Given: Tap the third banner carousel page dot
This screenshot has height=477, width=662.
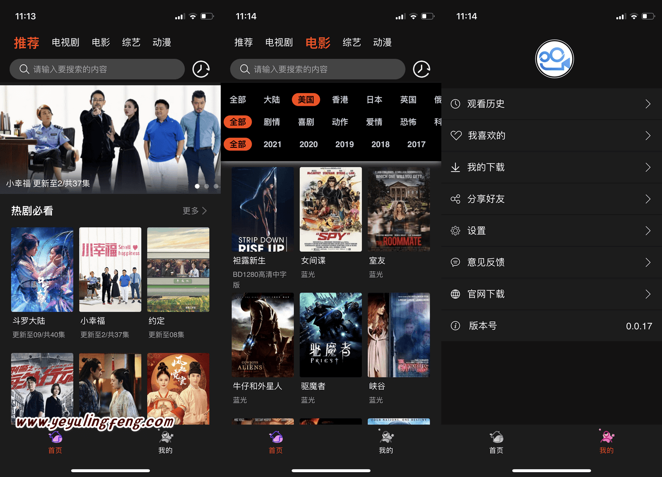Looking at the screenshot, I should 216,186.
